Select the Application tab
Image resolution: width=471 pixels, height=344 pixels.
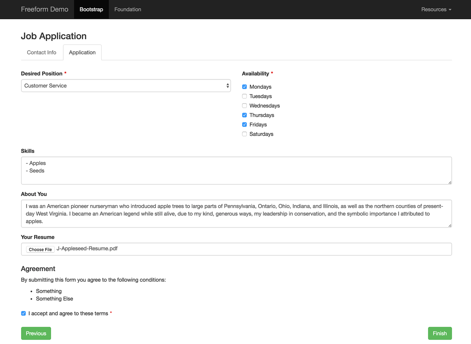click(x=82, y=52)
